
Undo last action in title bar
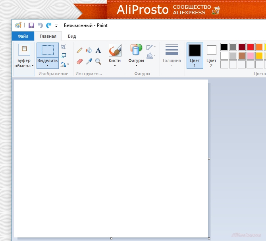point(40,25)
